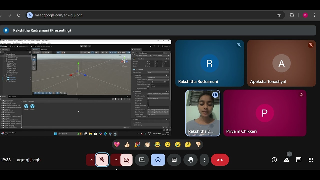Toggle the emoji reactions button
Viewport: 320px width, 180px height.
(158, 160)
